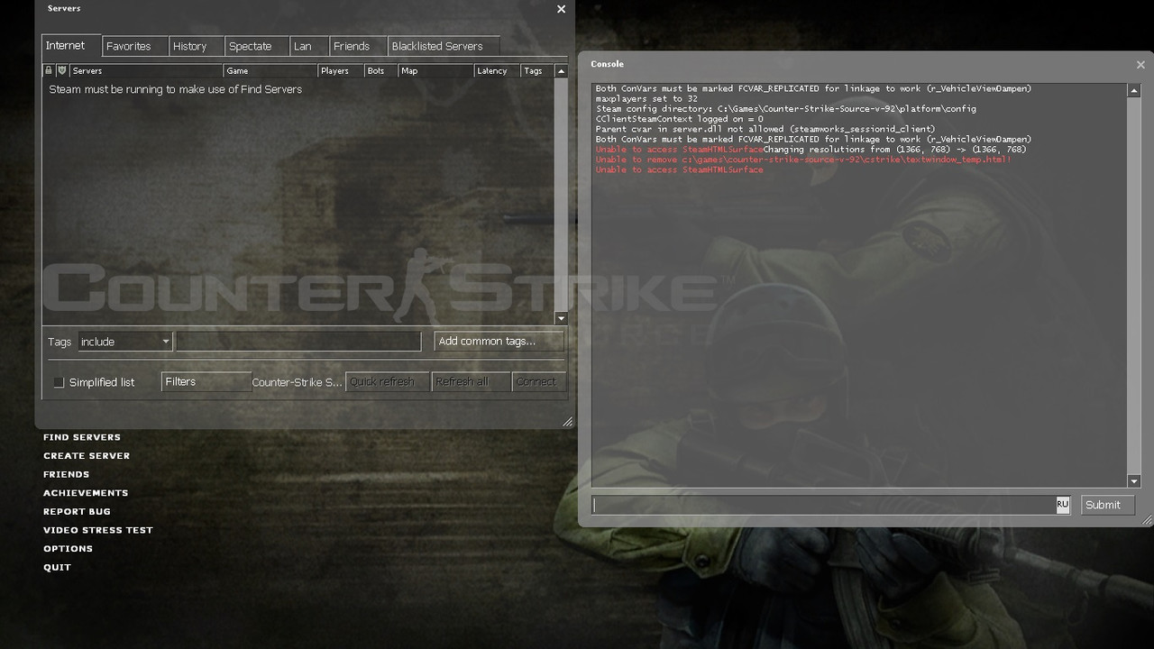The width and height of the screenshot is (1154, 649).
Task: Sort by the Tags column header
Action: [536, 70]
